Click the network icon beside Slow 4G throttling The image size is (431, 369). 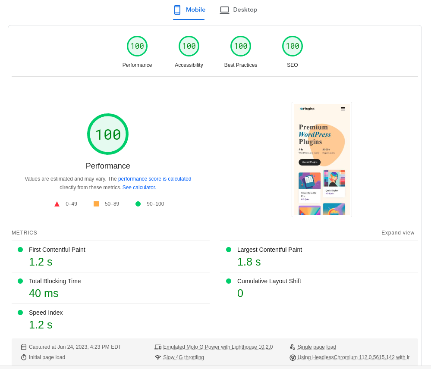(x=158, y=357)
